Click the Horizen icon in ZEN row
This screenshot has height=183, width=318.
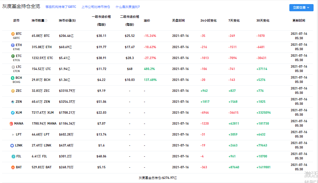point(13,102)
